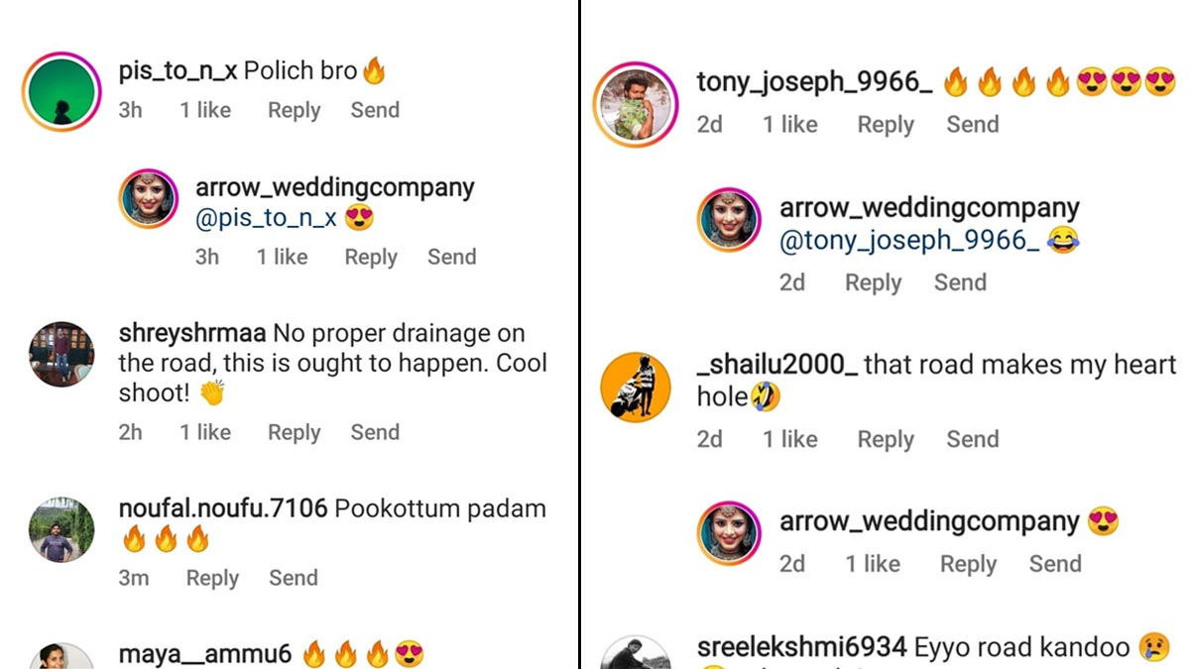This screenshot has width=1190, height=669.
Task: Open @pis_to_n_x mention link
Action: point(266,218)
